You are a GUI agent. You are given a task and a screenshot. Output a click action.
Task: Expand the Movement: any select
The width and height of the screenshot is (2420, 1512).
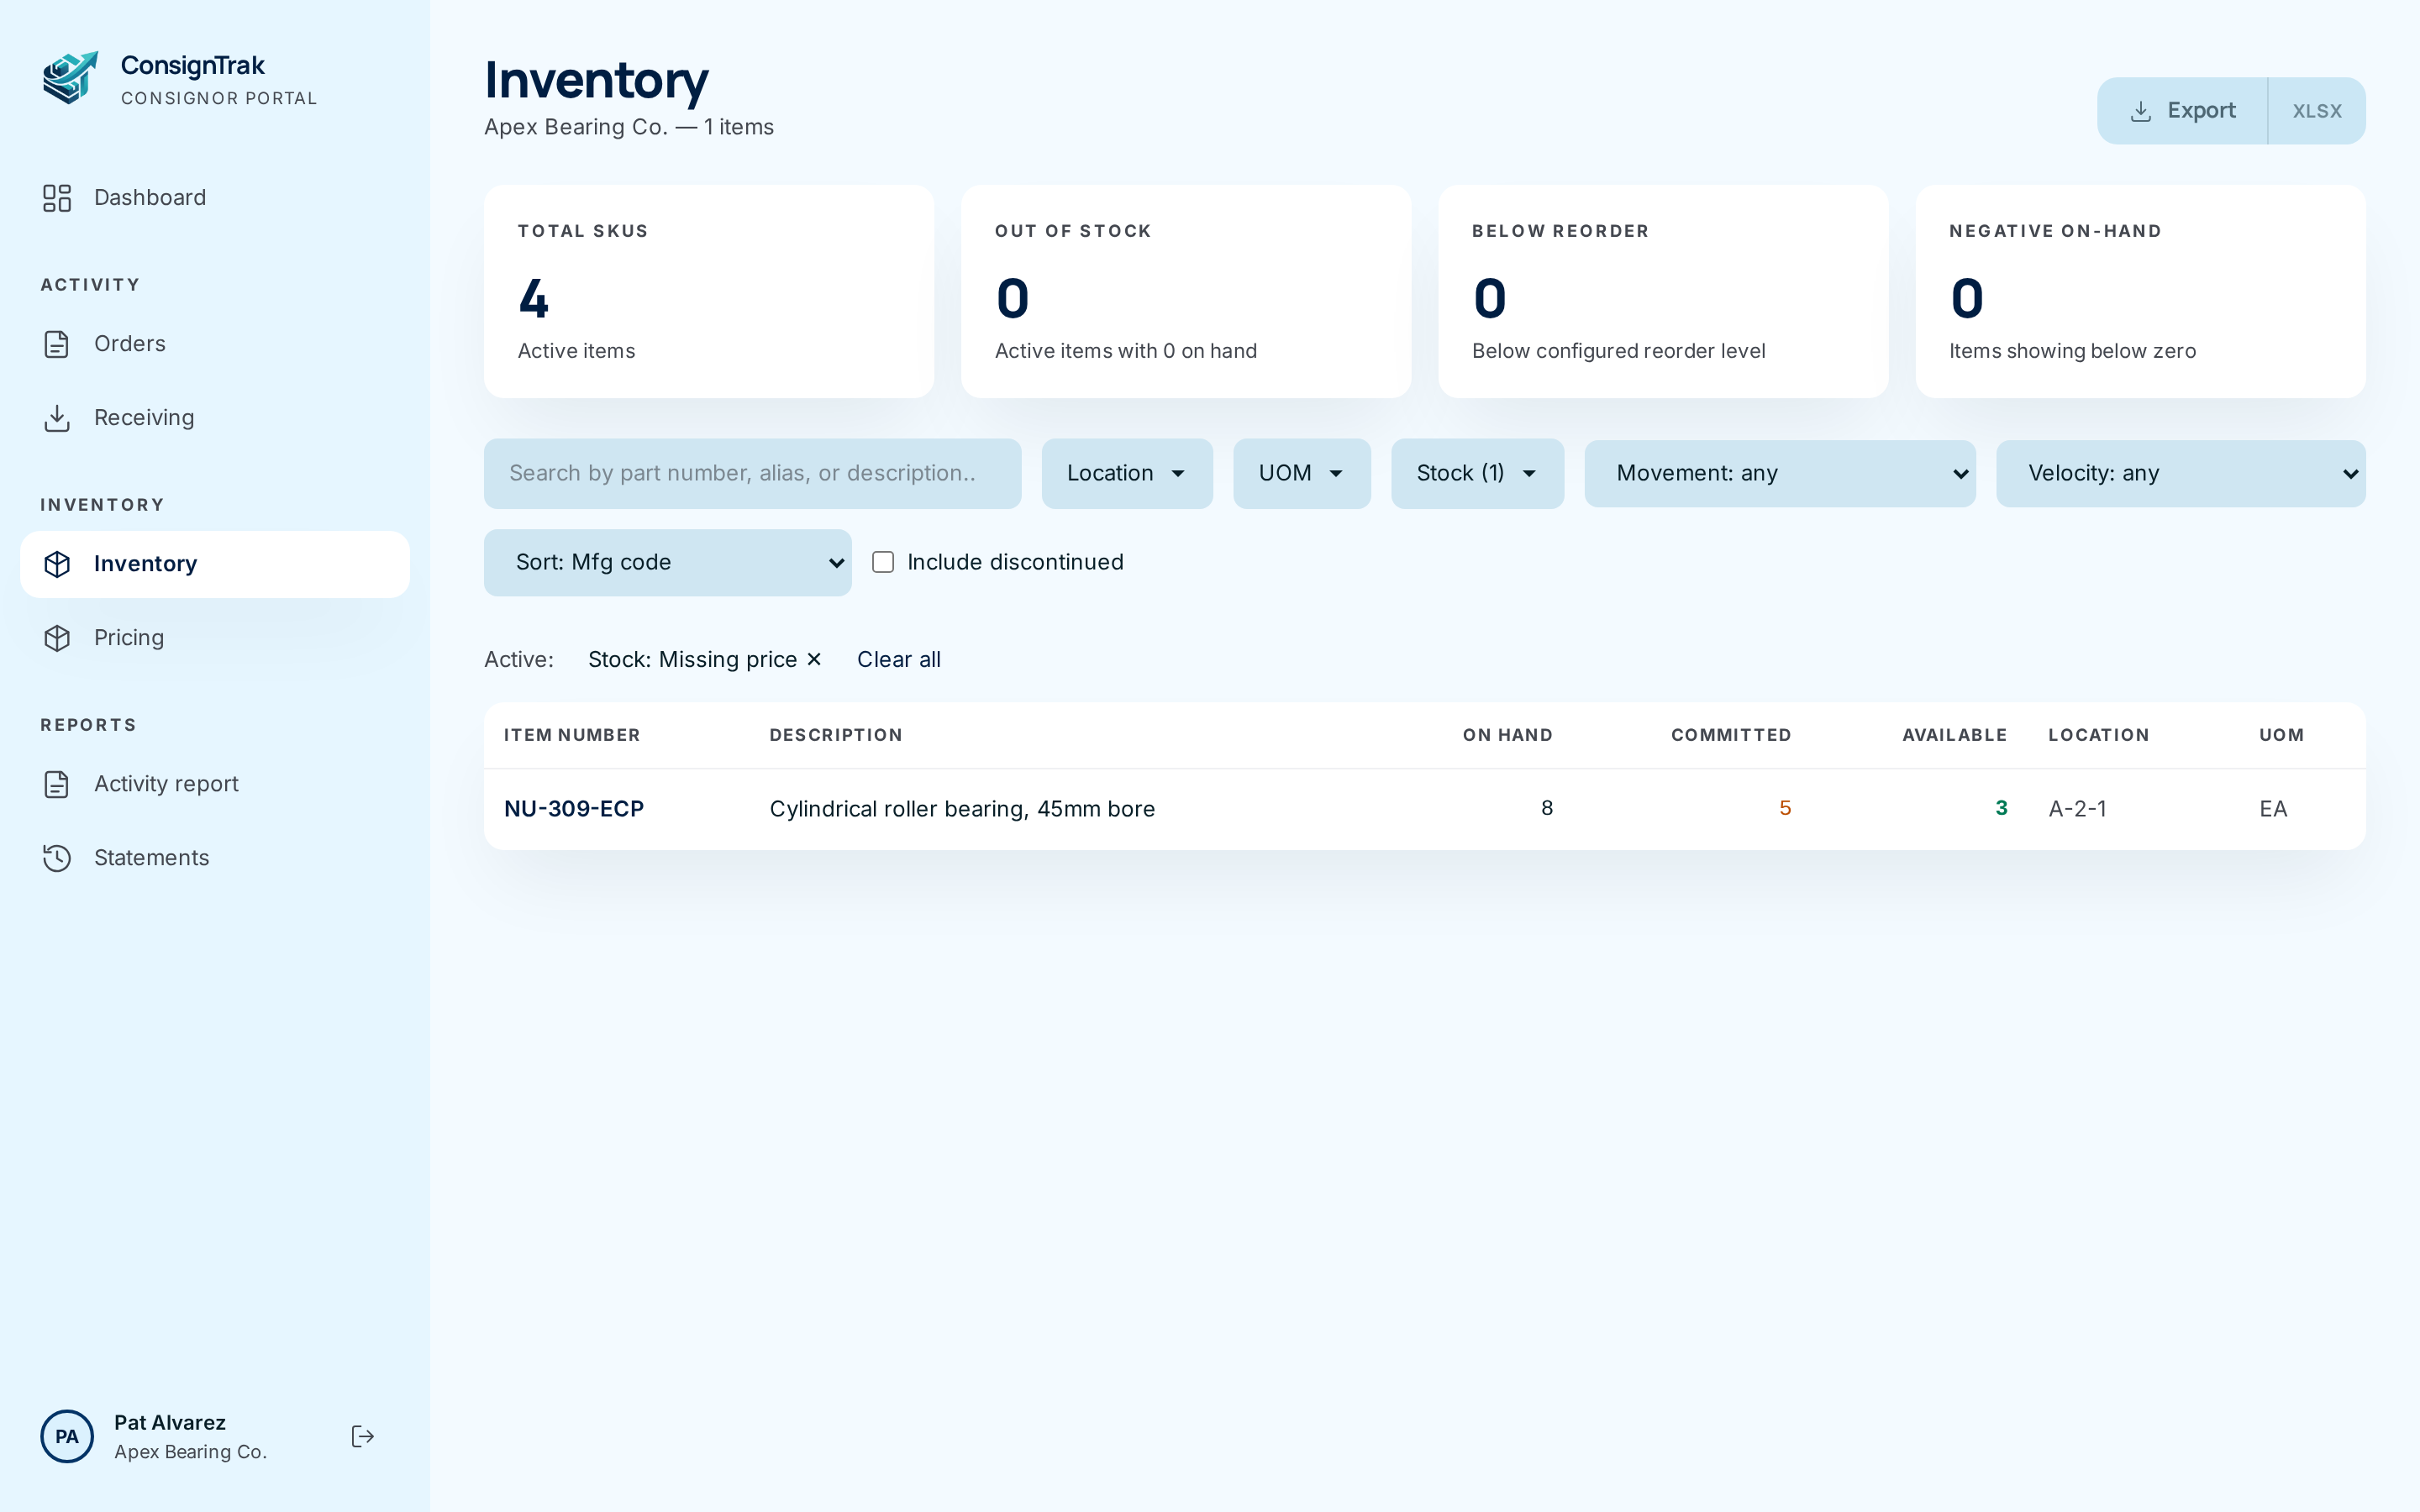(x=1780, y=473)
